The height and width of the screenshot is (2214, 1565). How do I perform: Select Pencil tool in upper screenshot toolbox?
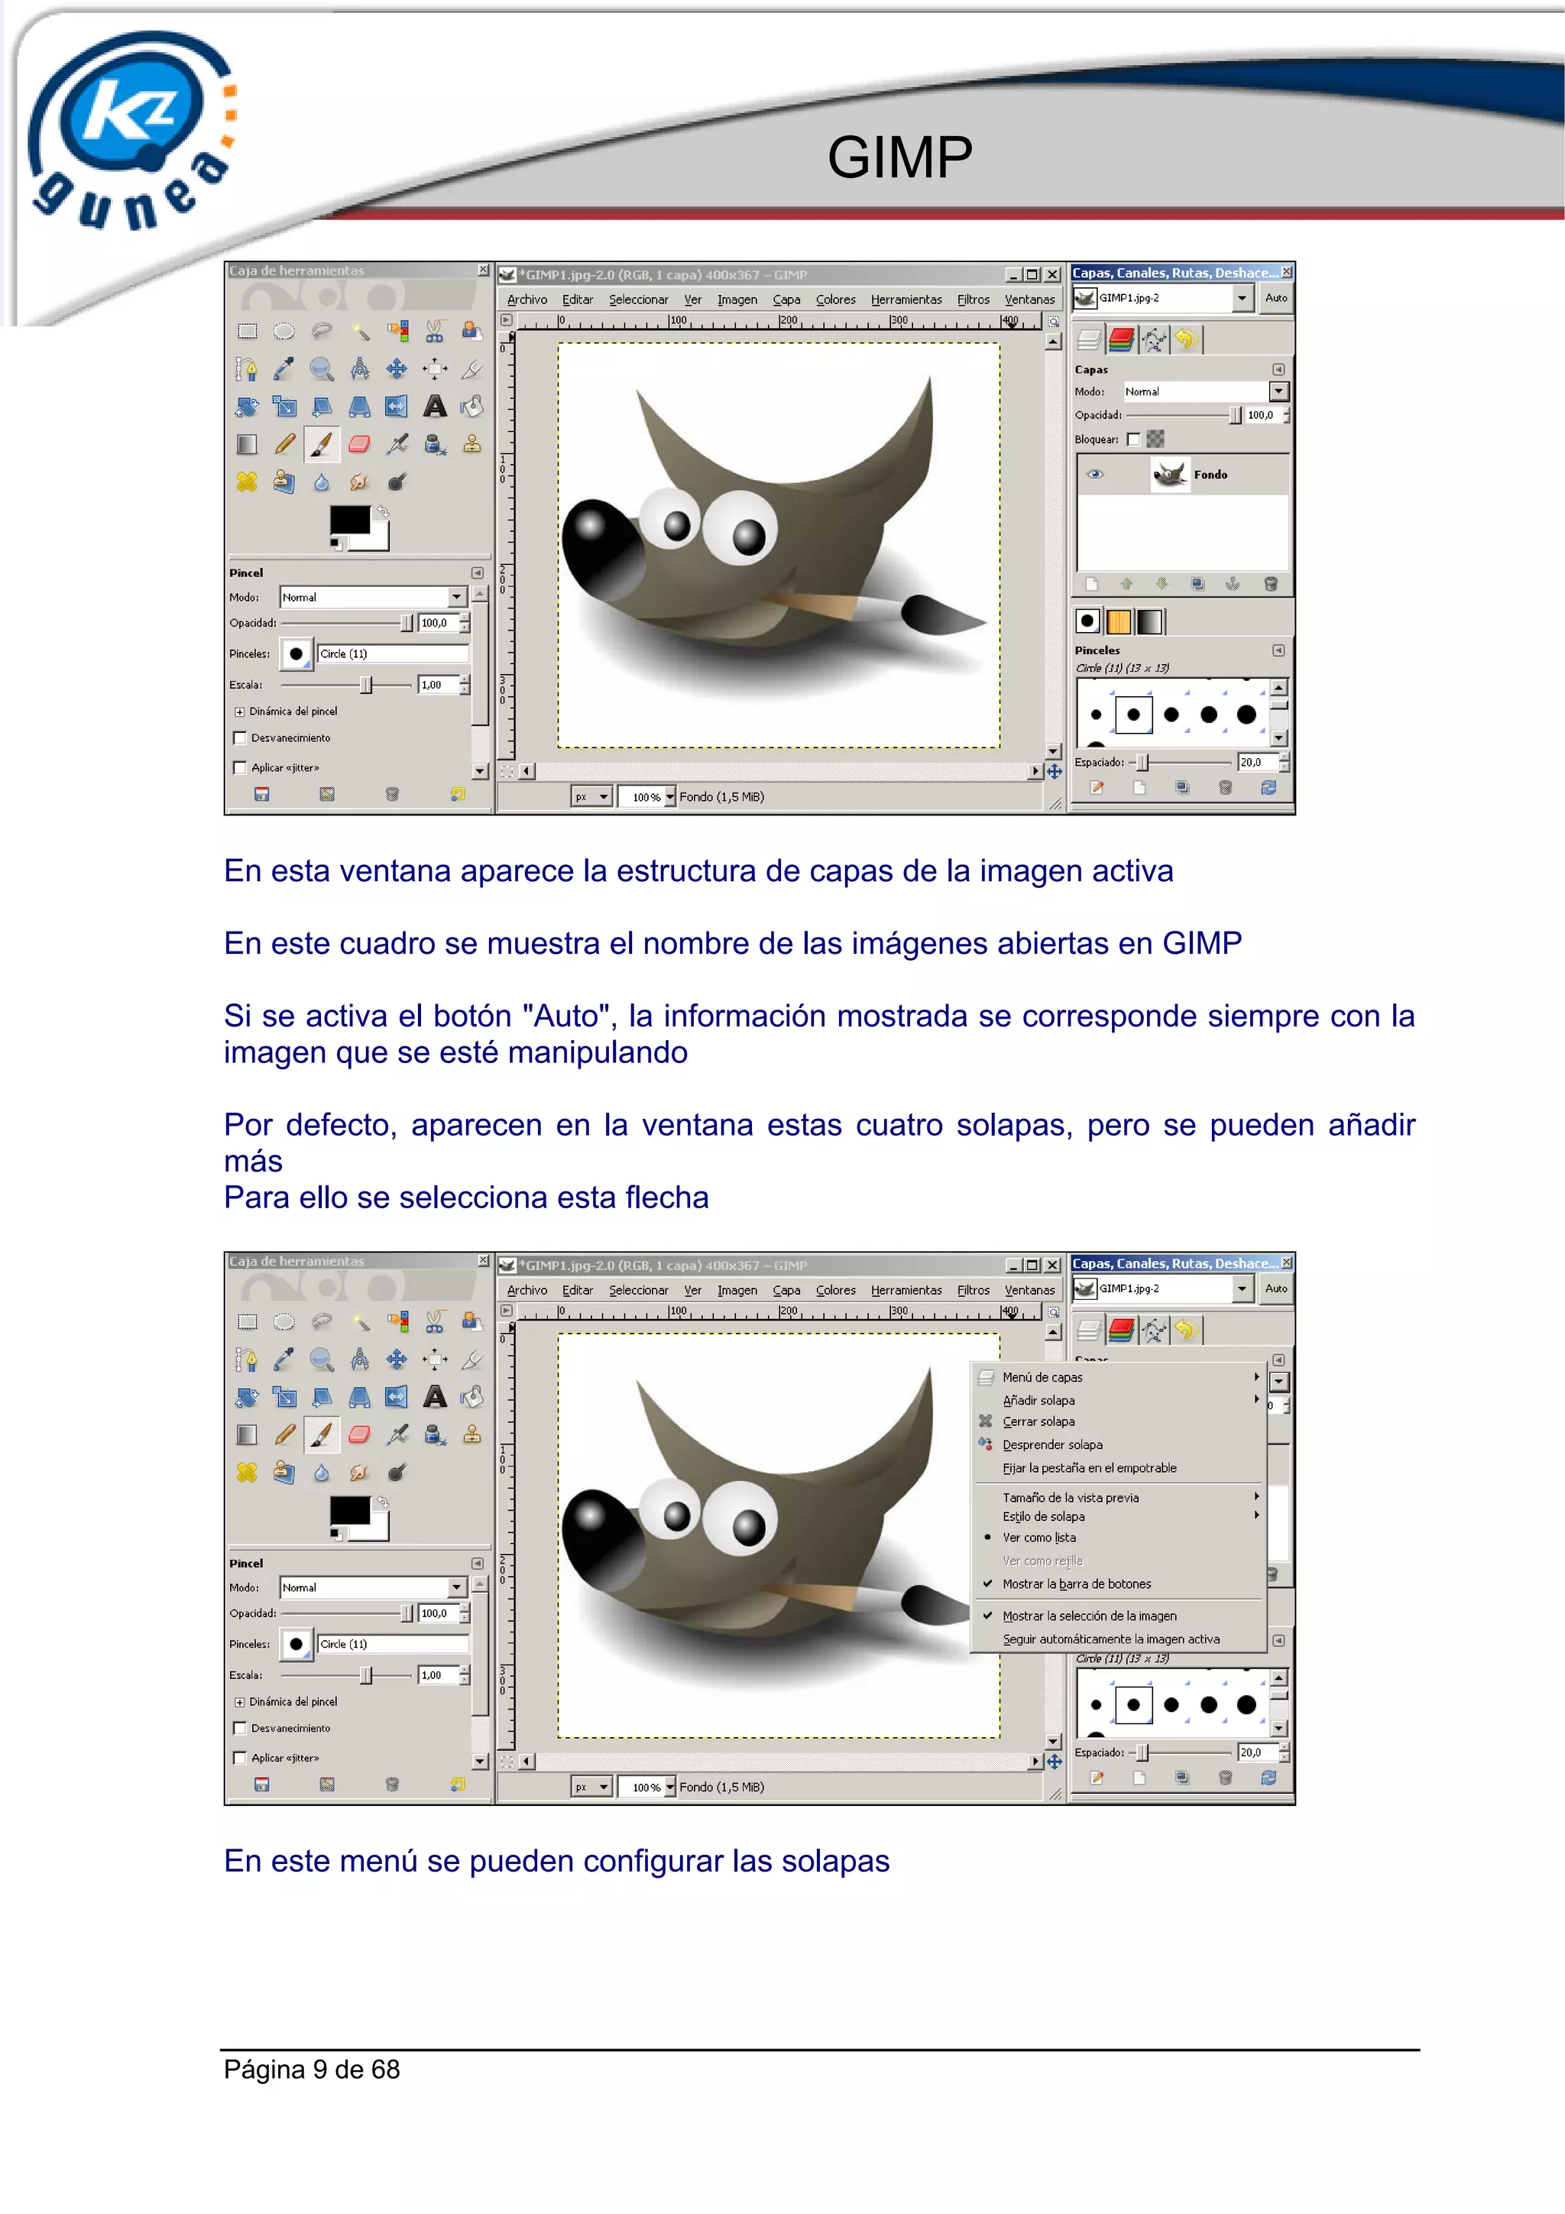[284, 443]
